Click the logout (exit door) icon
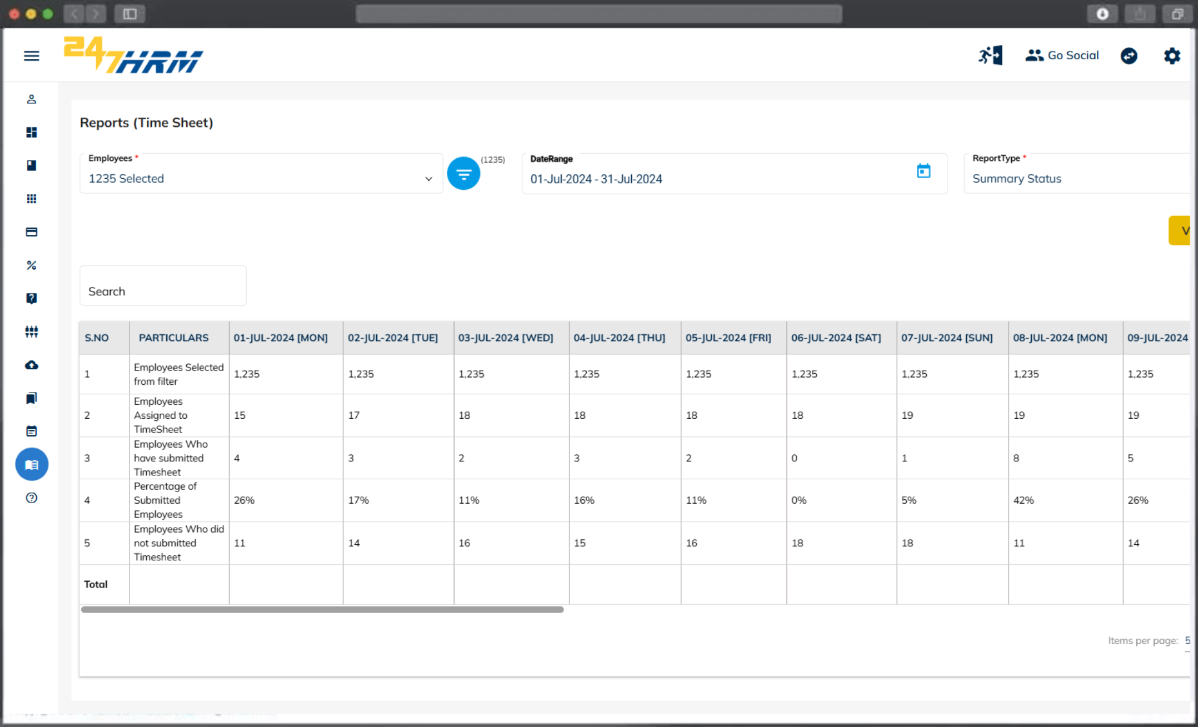 (990, 55)
